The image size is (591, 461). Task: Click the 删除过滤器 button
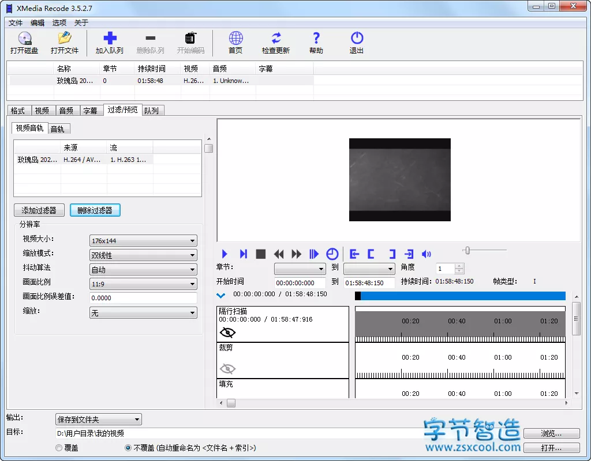tap(95, 210)
